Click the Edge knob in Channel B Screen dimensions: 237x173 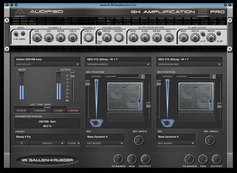(x=49, y=38)
